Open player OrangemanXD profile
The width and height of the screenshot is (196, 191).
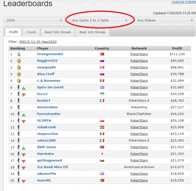50,54
